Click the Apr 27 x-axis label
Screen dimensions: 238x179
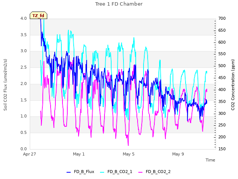tap(29, 154)
